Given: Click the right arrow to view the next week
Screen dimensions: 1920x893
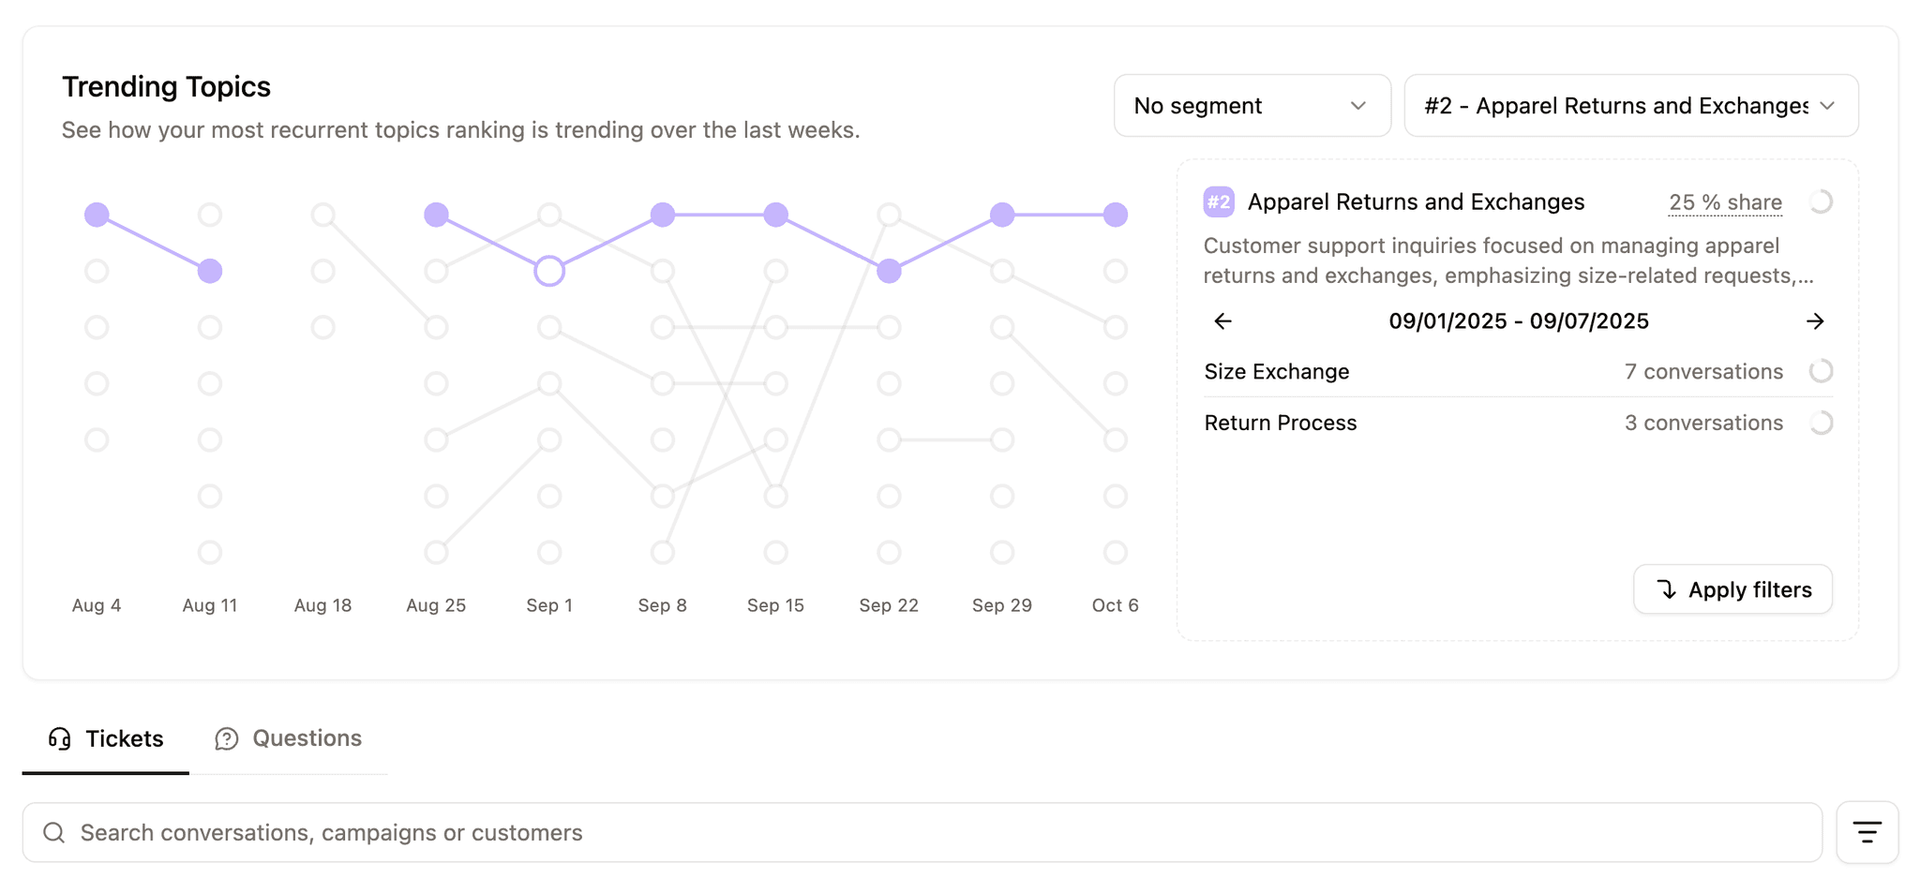Looking at the screenshot, I should (x=1815, y=321).
